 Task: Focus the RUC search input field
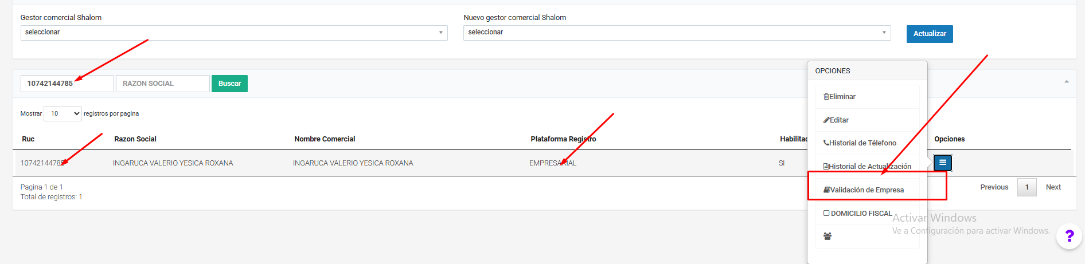tap(67, 84)
